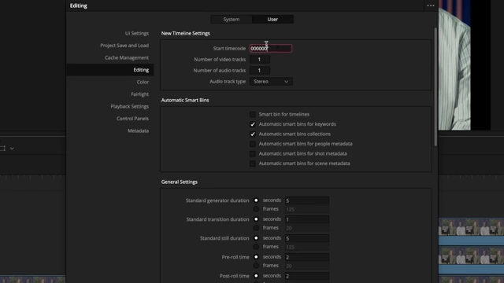Open the Audio track type dropdown

tap(271, 82)
